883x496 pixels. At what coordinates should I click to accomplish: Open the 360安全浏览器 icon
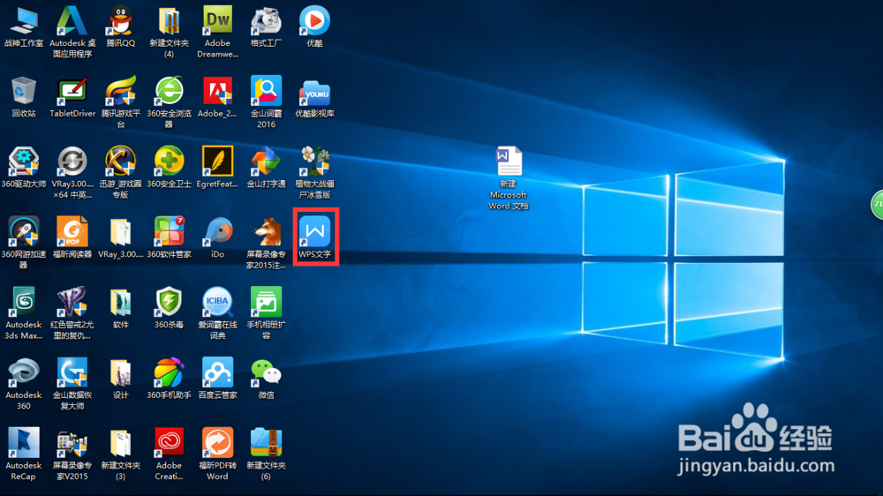[x=169, y=92]
